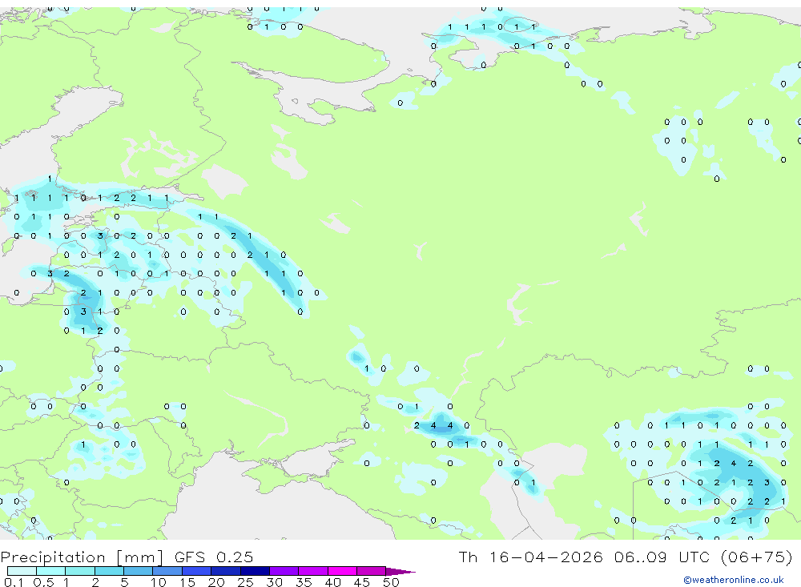Open the weatheronline.co.uk copyright link

(734, 580)
